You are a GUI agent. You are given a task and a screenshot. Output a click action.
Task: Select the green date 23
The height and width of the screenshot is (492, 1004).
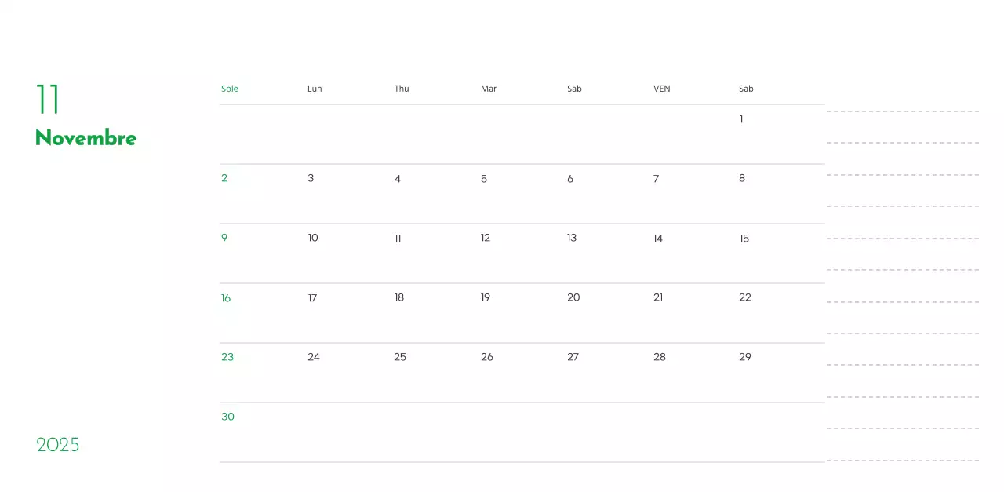click(227, 357)
